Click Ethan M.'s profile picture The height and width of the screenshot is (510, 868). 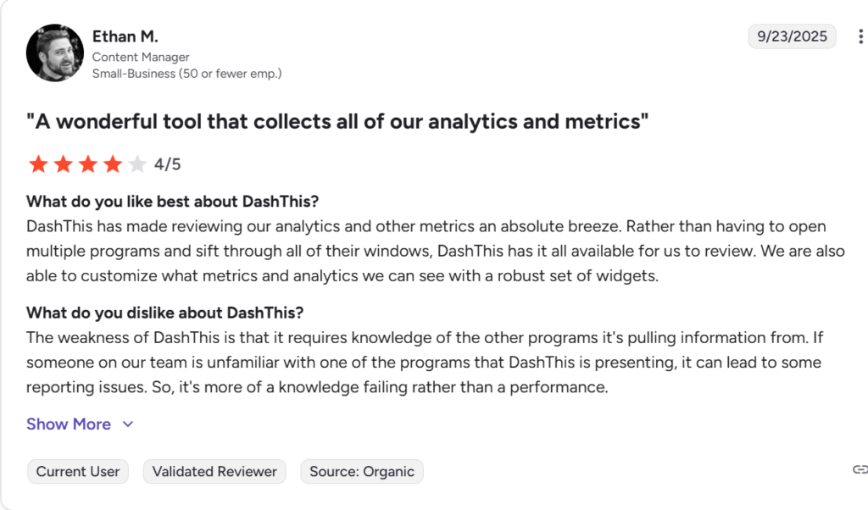pyautogui.click(x=54, y=53)
